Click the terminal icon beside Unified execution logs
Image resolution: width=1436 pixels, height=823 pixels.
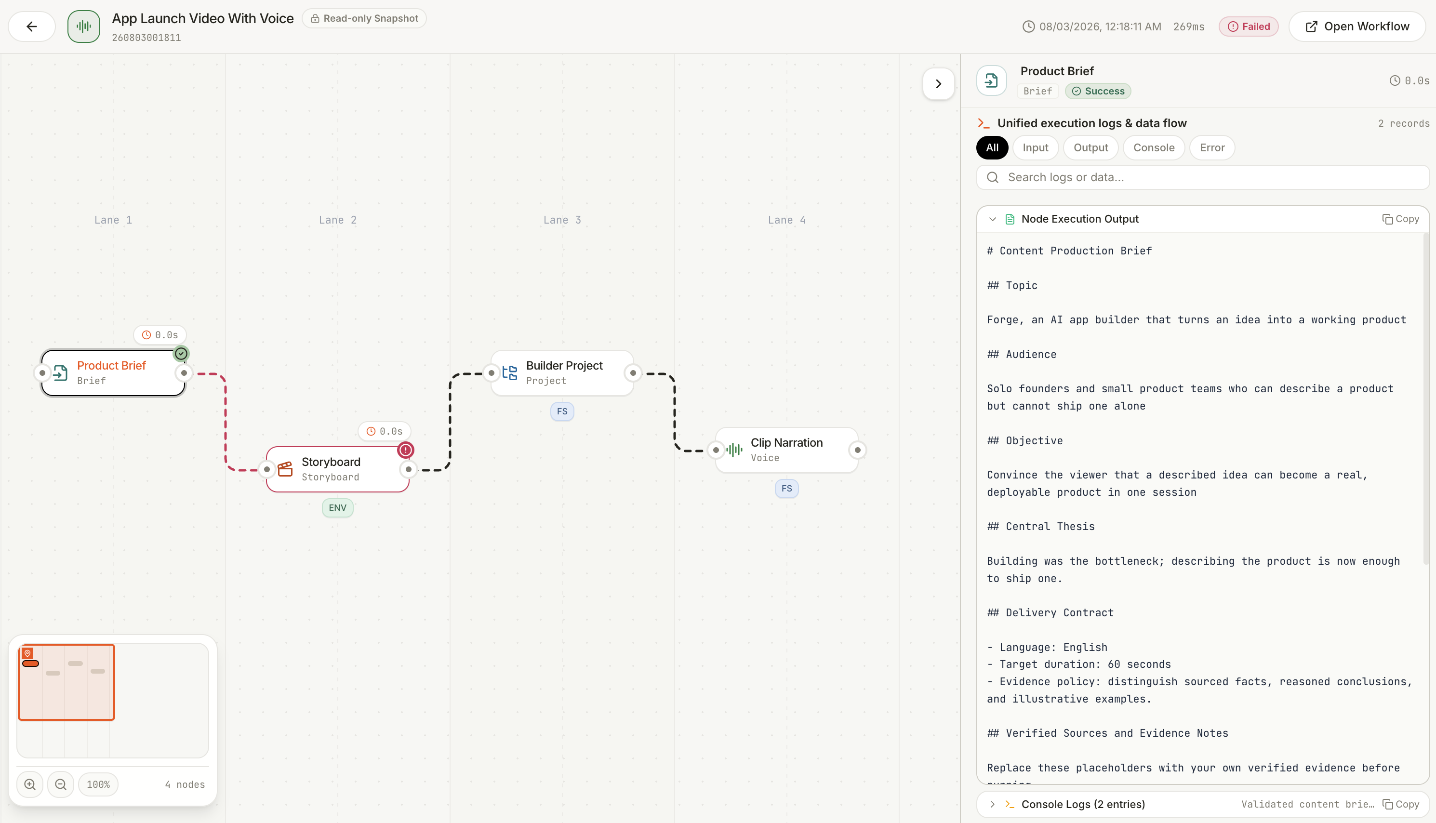pyautogui.click(x=984, y=123)
